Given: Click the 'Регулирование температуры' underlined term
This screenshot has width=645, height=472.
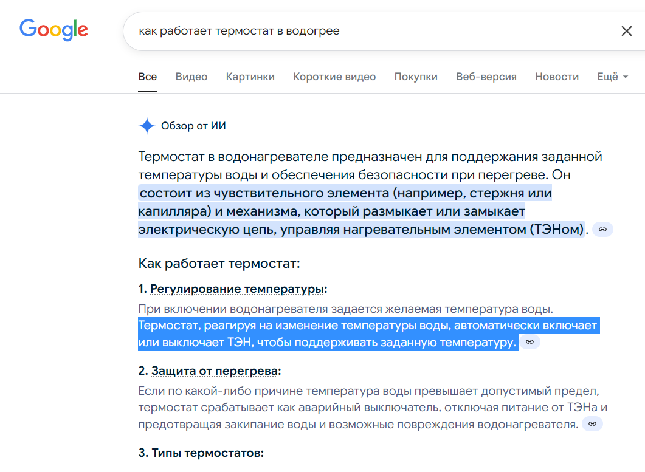Looking at the screenshot, I should [237, 289].
